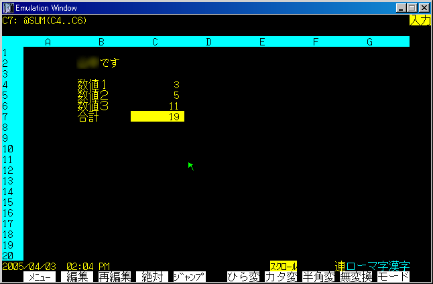Select column header D

[x=208, y=42]
